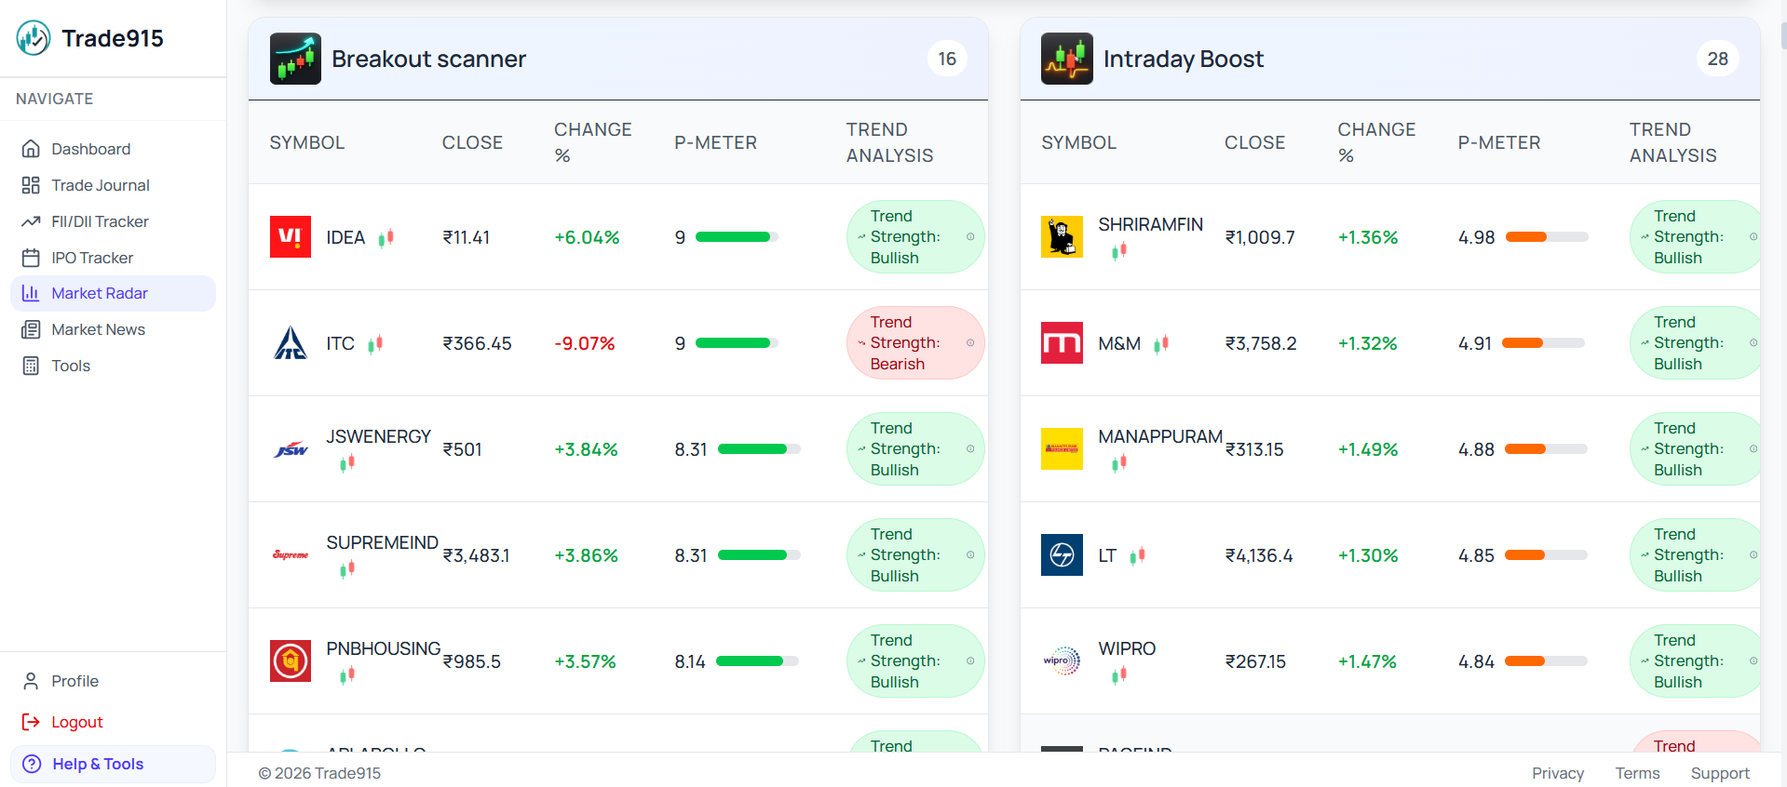Open the Privacy link in footer
The width and height of the screenshot is (1787, 787).
click(1557, 773)
